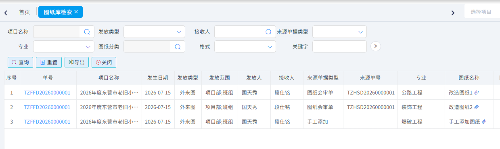This screenshot has height=149, width=500.
Task: Open TZFFD20260000001 link in row 2
Action: pyautogui.click(x=47, y=107)
